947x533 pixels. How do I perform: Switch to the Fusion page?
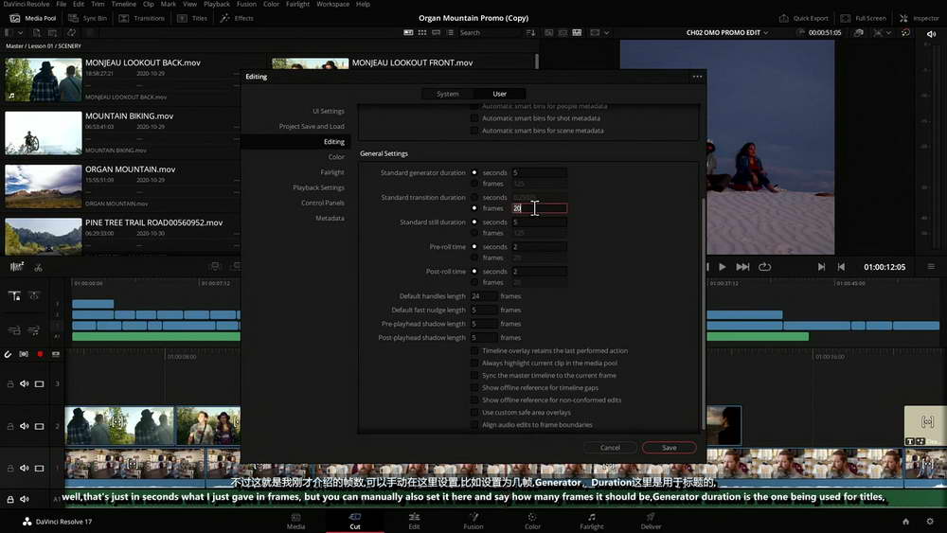pos(473,521)
